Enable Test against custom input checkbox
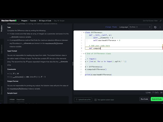Viewport: 163px width, 122px height. click(x=96, y=100)
